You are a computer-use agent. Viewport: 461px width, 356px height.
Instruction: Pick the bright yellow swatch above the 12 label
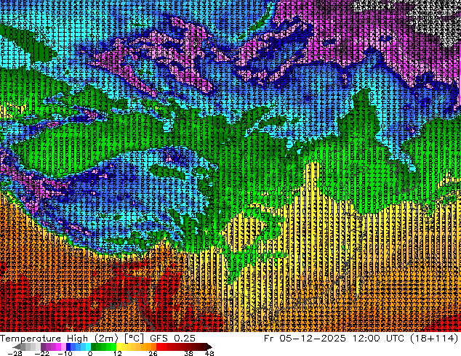pyautogui.click(x=119, y=347)
